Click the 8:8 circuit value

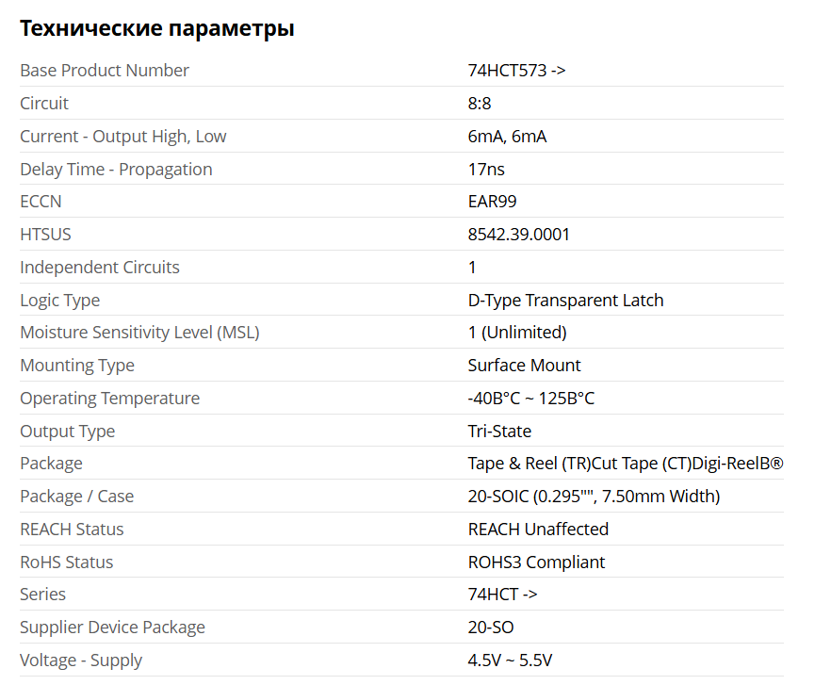[x=480, y=104]
